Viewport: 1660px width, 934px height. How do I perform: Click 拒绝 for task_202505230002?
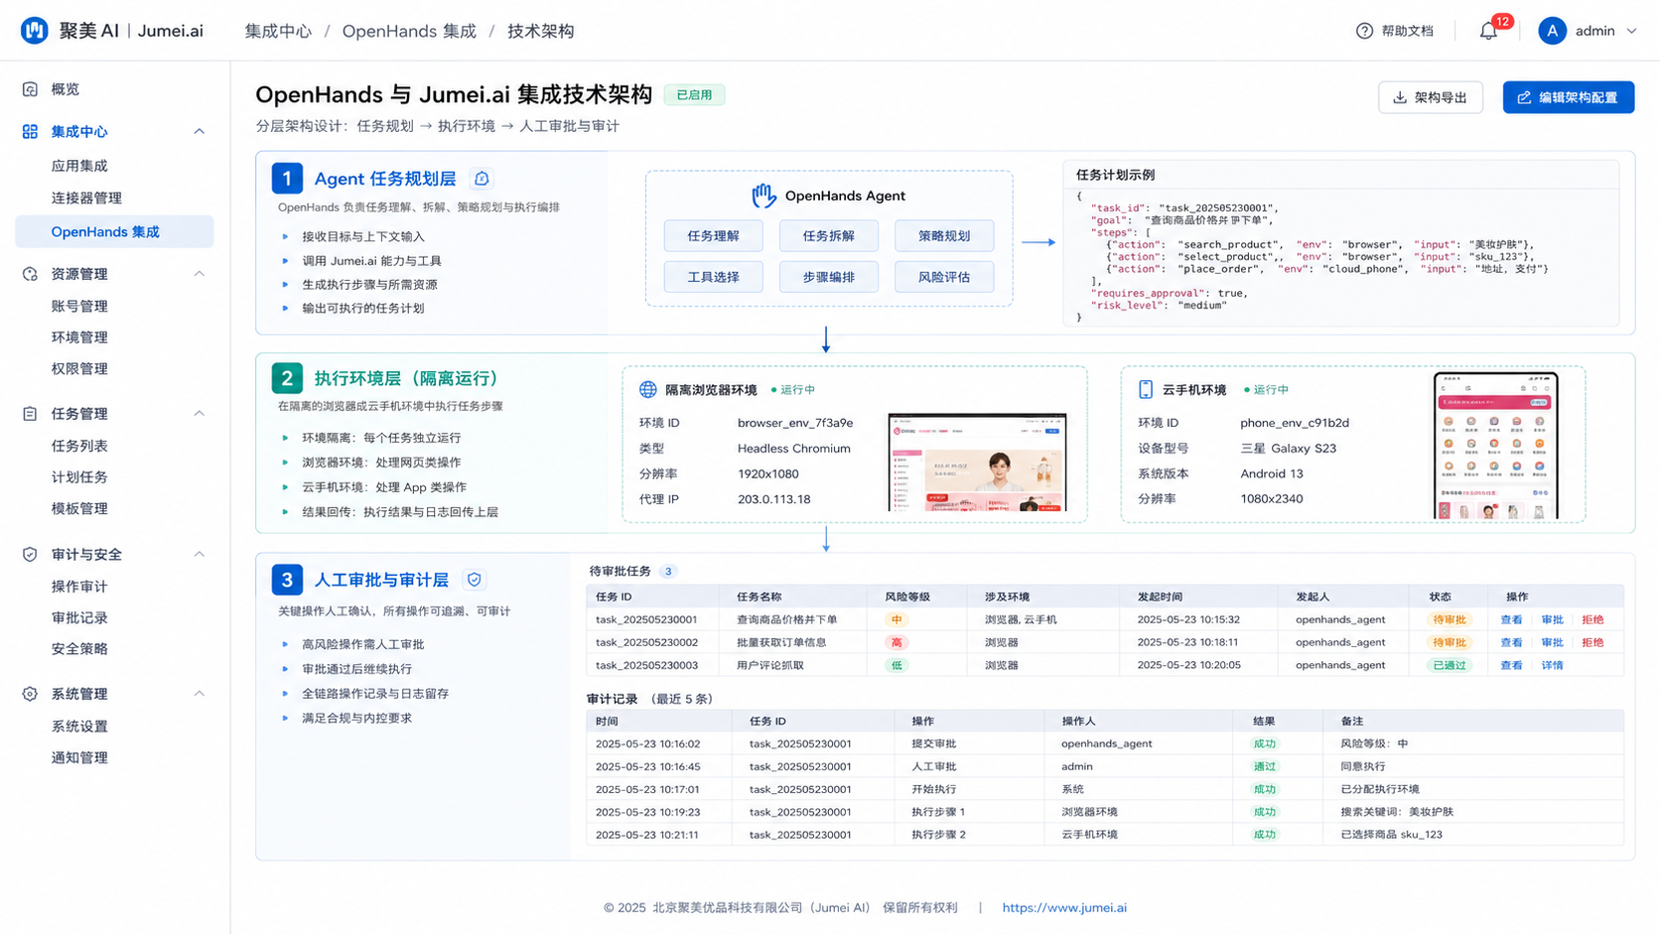[1592, 642]
